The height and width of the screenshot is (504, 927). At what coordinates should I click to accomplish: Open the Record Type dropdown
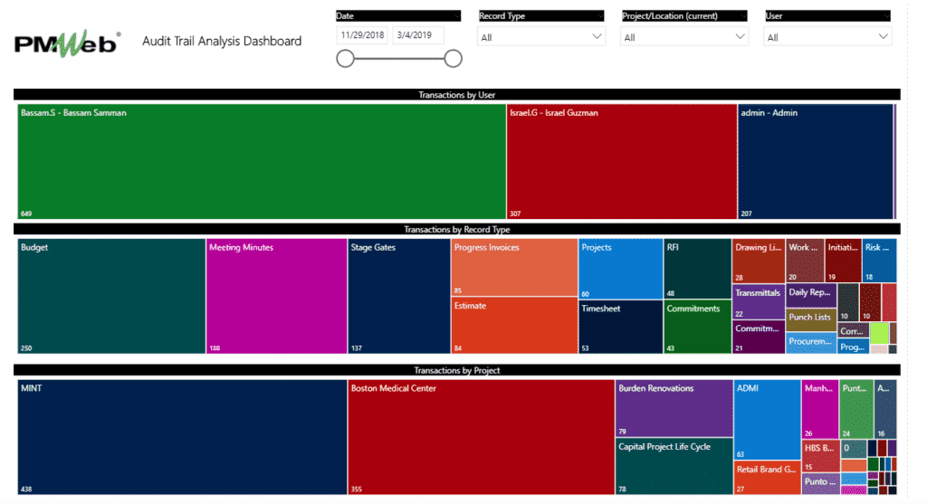click(x=540, y=37)
